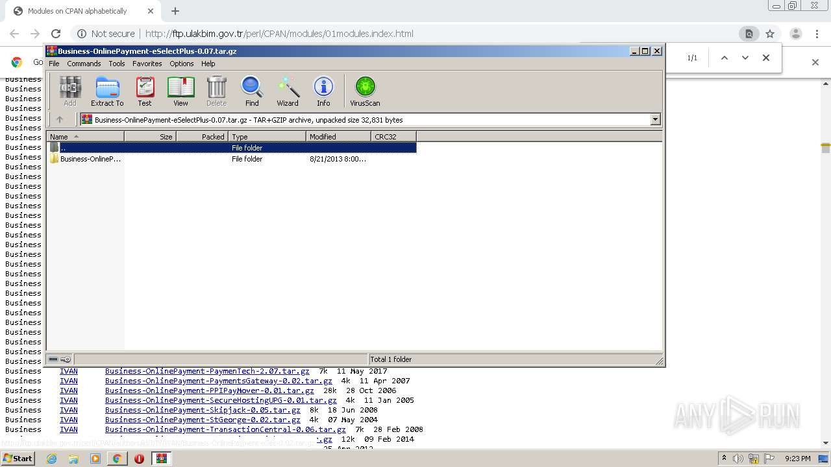The height and width of the screenshot is (467, 831).
Task: Click Business-OnlinePayment-PaymentsGateway-0.02.tar.gz link
Action: click(218, 381)
